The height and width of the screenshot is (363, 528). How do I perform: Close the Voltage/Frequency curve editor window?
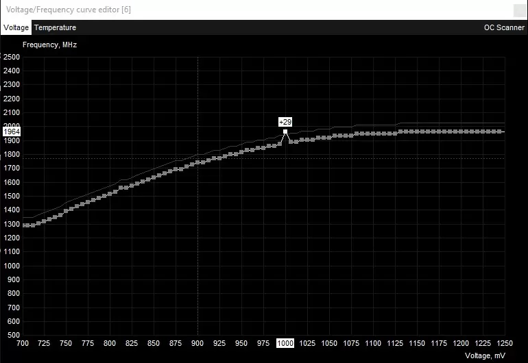[x=520, y=10]
